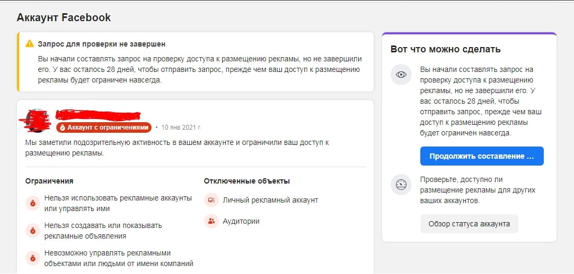Click 'Нельзя создавать или показывать' restriction text
Image resolution: width=574 pixels, height=274 pixels.
pos(103,231)
